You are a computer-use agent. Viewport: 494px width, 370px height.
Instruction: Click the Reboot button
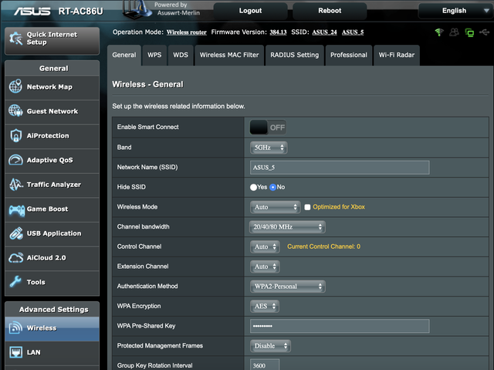tap(330, 11)
